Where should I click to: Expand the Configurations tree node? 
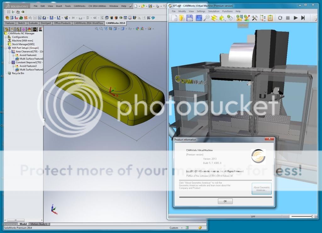pos(6,37)
